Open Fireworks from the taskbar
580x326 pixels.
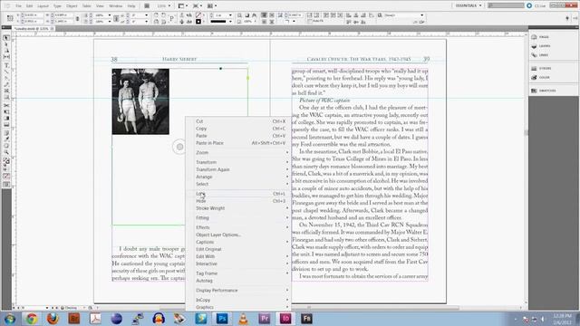point(306,318)
